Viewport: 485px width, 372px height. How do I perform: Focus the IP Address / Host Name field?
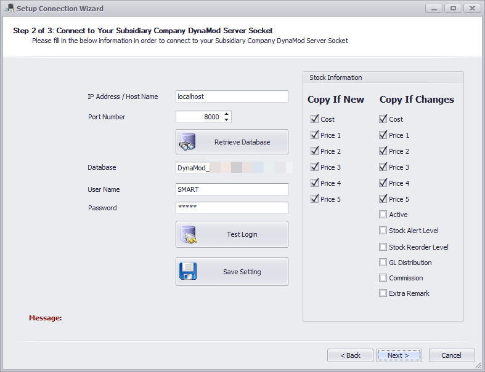tap(232, 97)
